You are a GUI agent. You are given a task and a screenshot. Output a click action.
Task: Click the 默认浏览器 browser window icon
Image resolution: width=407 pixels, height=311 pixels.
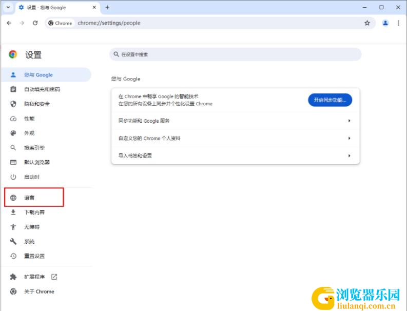pos(13,162)
